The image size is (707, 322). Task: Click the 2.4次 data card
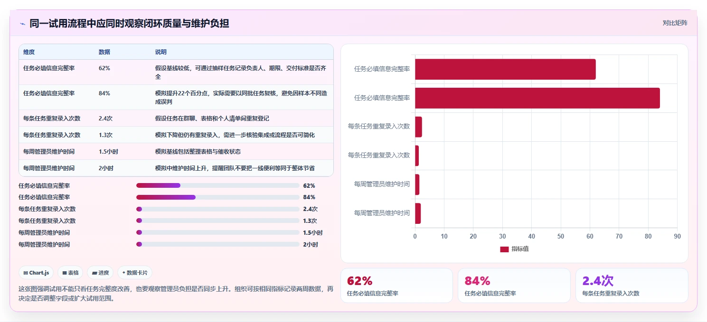tap(632, 285)
